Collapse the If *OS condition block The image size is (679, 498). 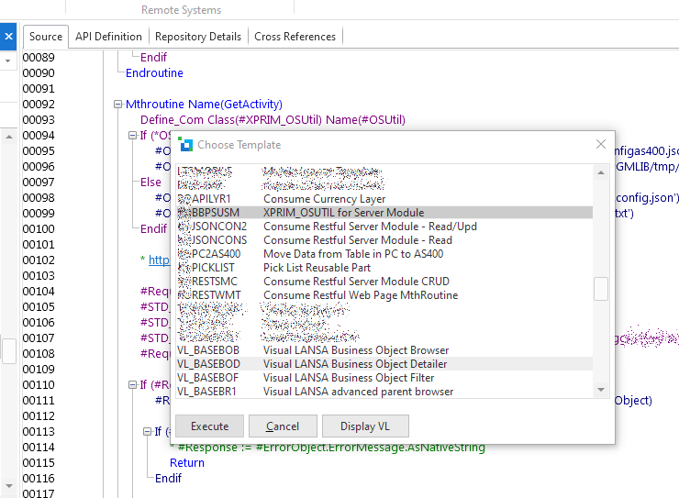(x=132, y=136)
